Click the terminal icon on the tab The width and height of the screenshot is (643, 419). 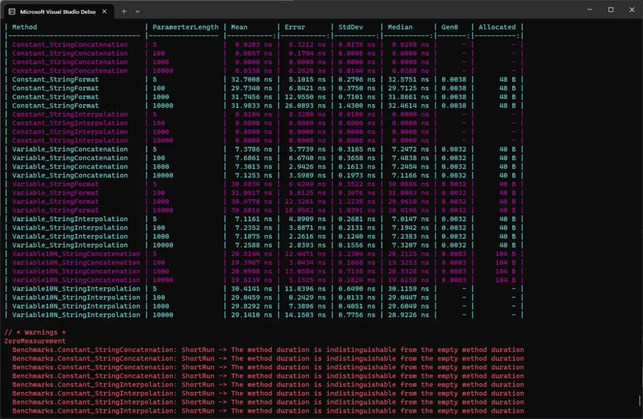tap(12, 11)
